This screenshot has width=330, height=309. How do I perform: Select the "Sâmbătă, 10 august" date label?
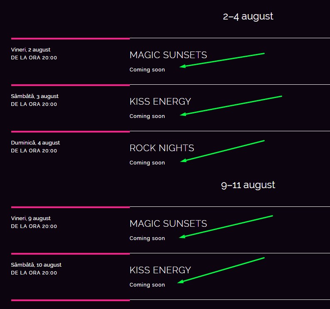click(x=36, y=265)
